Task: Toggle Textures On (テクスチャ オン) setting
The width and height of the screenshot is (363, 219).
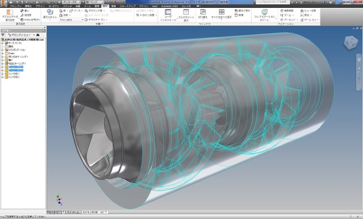Action: pos(96,20)
